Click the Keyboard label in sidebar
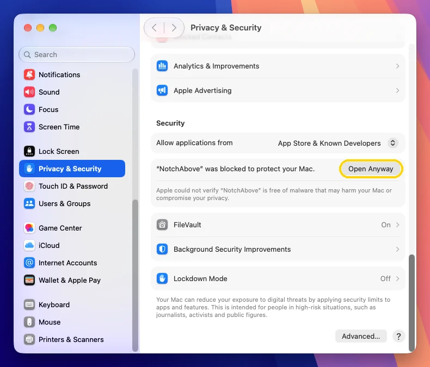 (54, 304)
